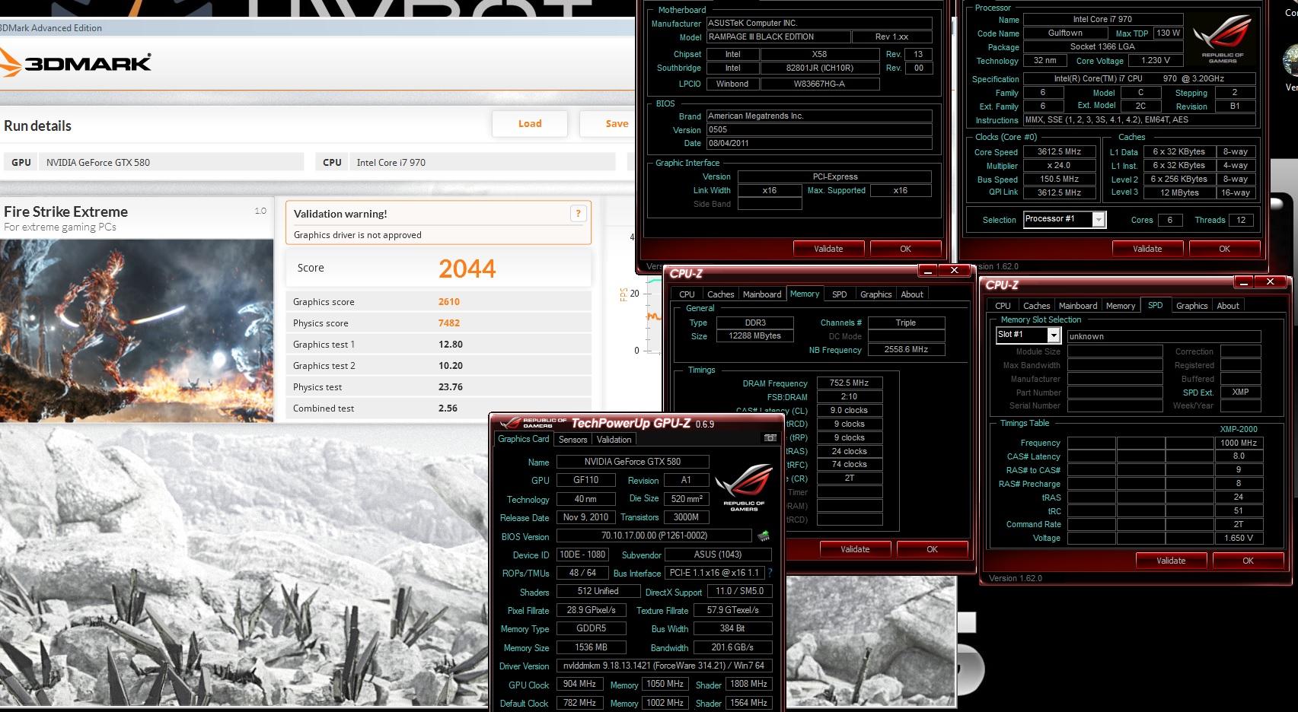Screen dimensions: 1298x712
Task: Click Validate in the CPU-Z SPD window
Action: coord(1171,561)
